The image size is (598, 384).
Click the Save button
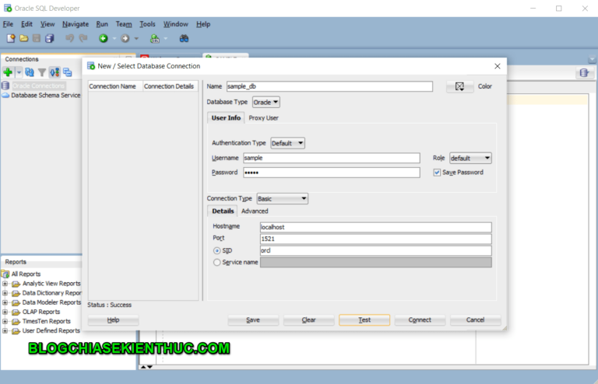point(253,320)
